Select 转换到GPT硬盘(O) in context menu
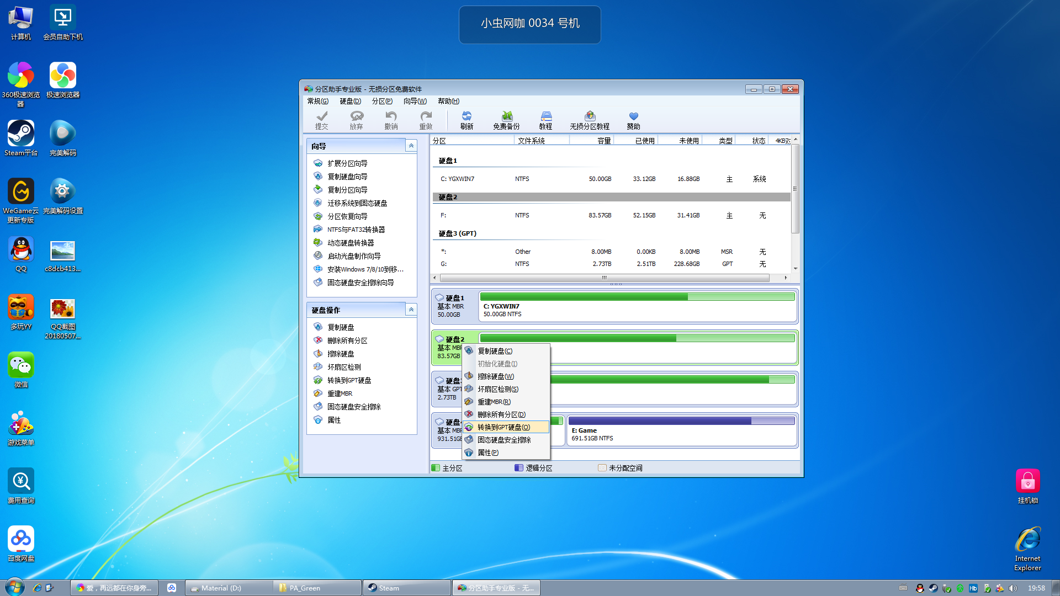The width and height of the screenshot is (1060, 596). (506, 427)
